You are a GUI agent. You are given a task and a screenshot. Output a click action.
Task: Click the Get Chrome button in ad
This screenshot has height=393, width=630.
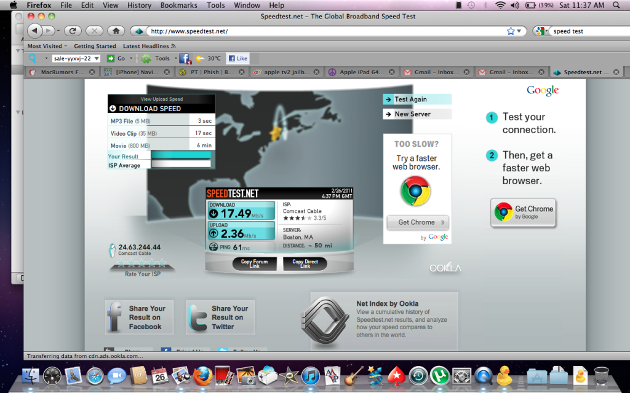pyautogui.click(x=418, y=222)
